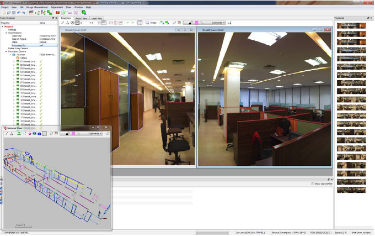375x236 pixels.
Task: Click the line draw tool in Network View
Action: [x=7, y=133]
